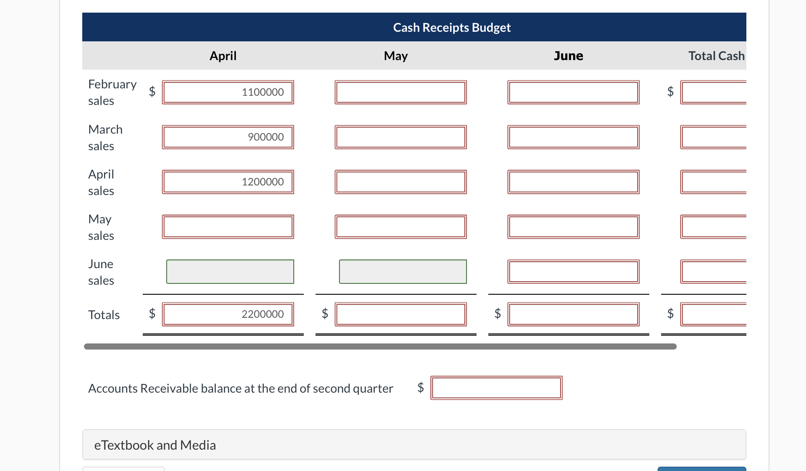Click the April column header
This screenshot has width=806, height=471.
coord(223,56)
